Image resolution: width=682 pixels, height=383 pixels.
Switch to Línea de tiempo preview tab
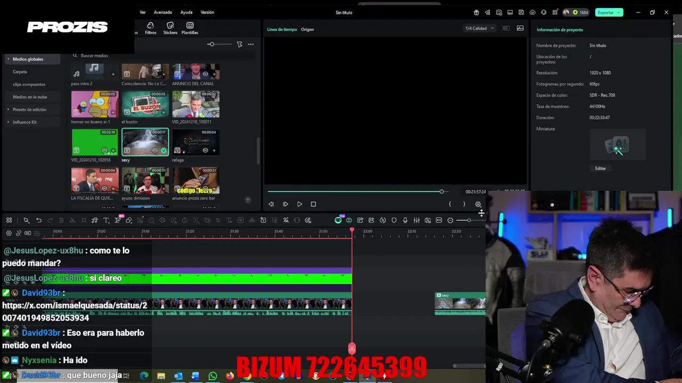(282, 29)
